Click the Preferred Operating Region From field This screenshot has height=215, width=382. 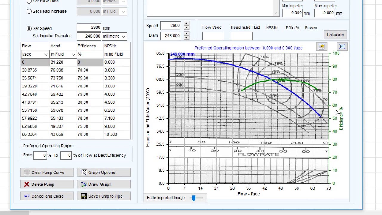coord(40,155)
